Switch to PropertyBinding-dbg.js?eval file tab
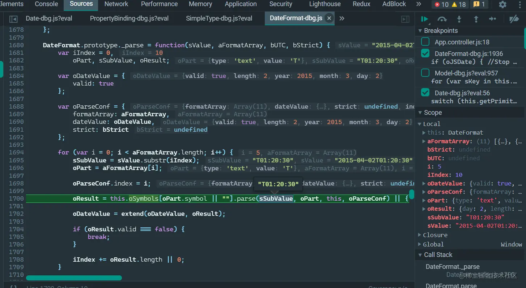The height and width of the screenshot is (288, 526). point(129,18)
